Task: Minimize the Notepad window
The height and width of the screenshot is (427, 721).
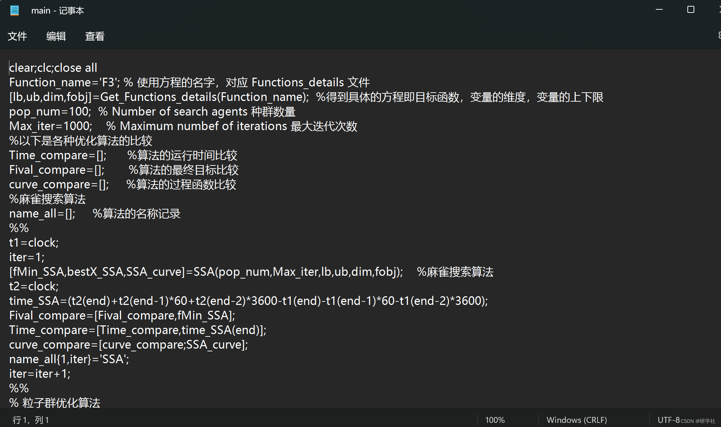Action: [x=659, y=10]
